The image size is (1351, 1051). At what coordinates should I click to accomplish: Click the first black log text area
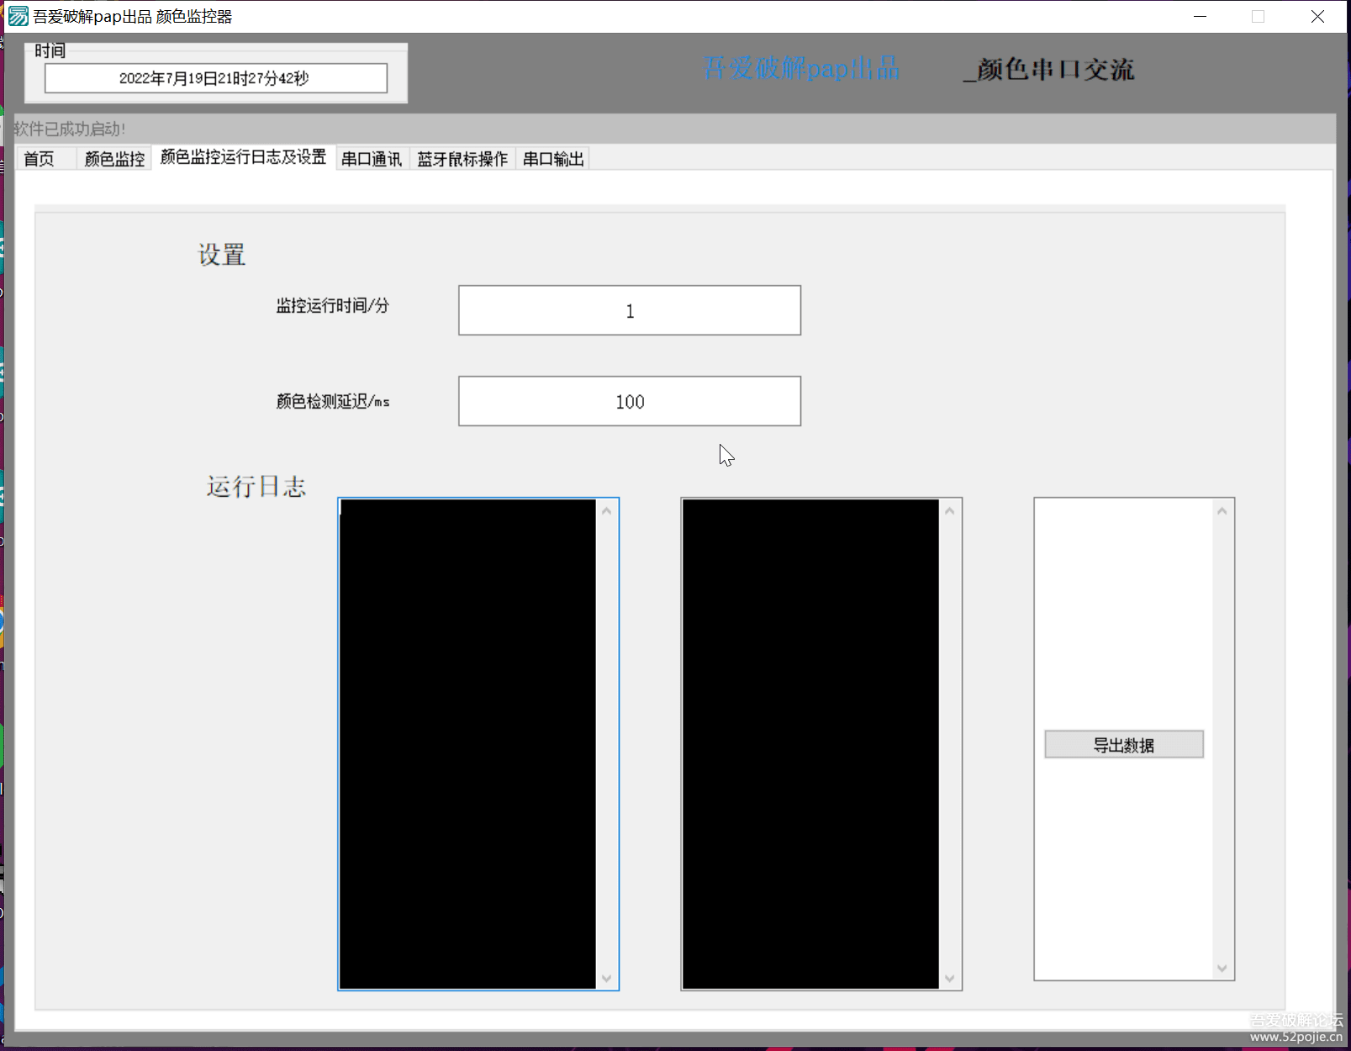pos(467,744)
